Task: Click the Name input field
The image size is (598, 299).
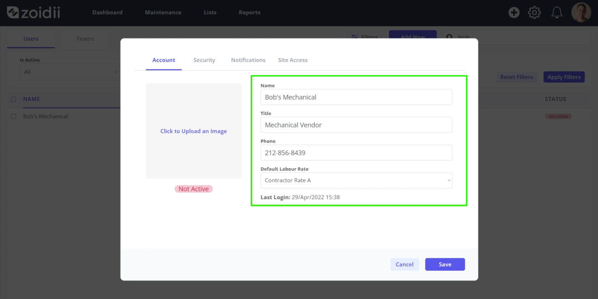Action: [356, 97]
